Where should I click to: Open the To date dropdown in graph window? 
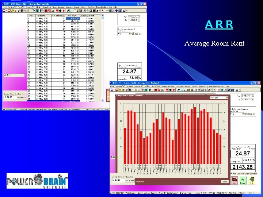coord(253,100)
